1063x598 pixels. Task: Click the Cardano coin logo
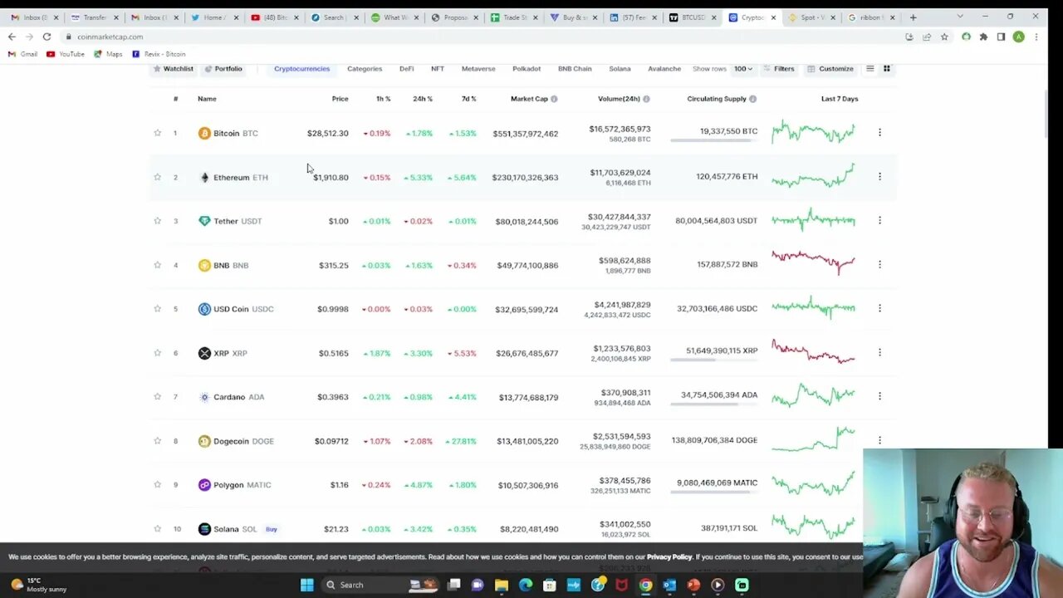[204, 397]
